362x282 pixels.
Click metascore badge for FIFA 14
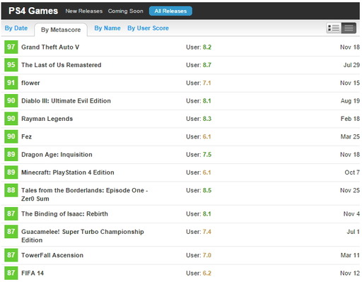tap(11, 273)
